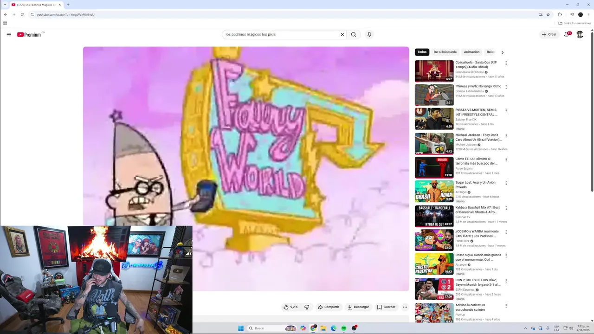Go back with the browser back arrow
The width and height of the screenshot is (594, 334).
click(5, 14)
